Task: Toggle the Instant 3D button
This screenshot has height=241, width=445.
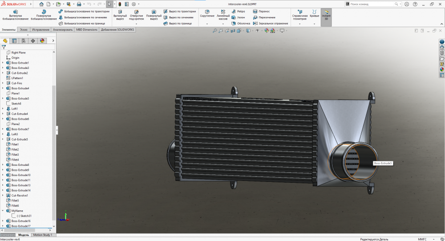Action: click(326, 15)
